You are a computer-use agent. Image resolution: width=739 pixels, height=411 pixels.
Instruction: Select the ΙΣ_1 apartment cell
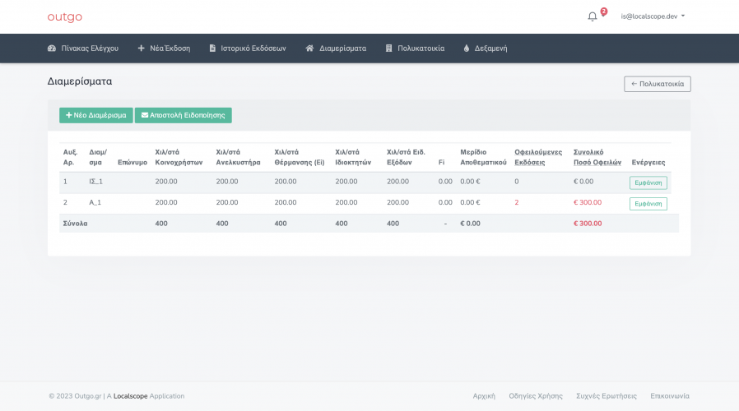click(95, 182)
